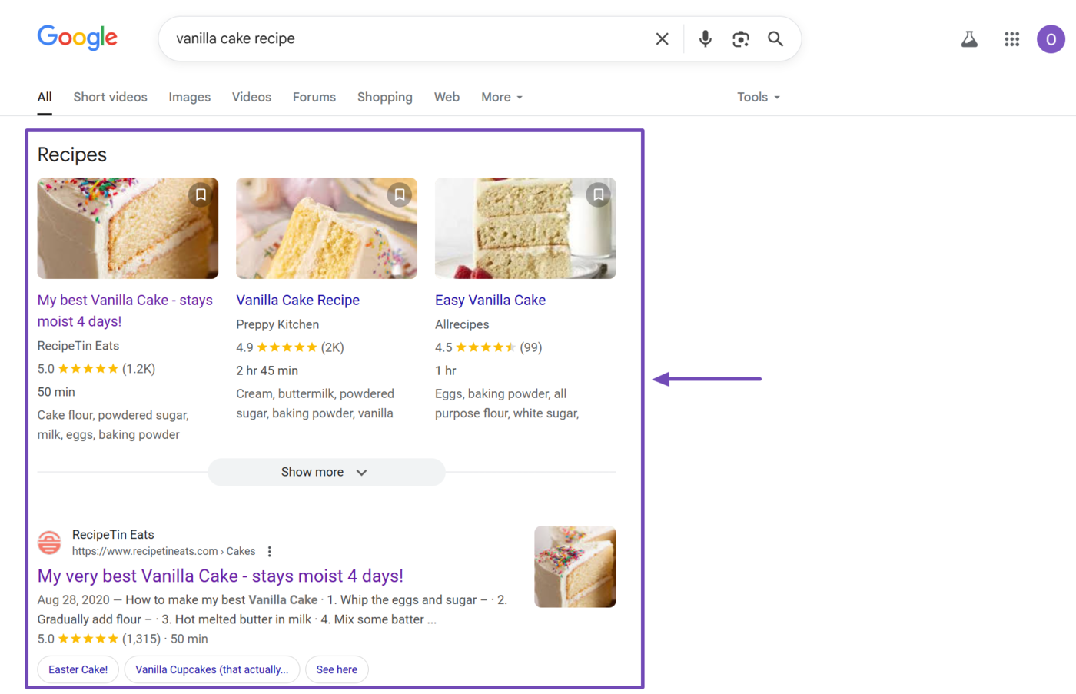
Task: Click the 1 hr duration text
Action: tap(446, 370)
